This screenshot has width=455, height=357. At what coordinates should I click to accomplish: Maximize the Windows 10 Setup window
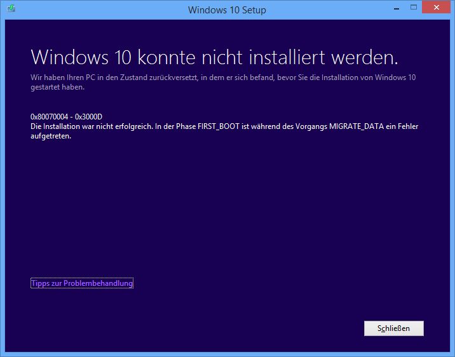click(x=414, y=8)
